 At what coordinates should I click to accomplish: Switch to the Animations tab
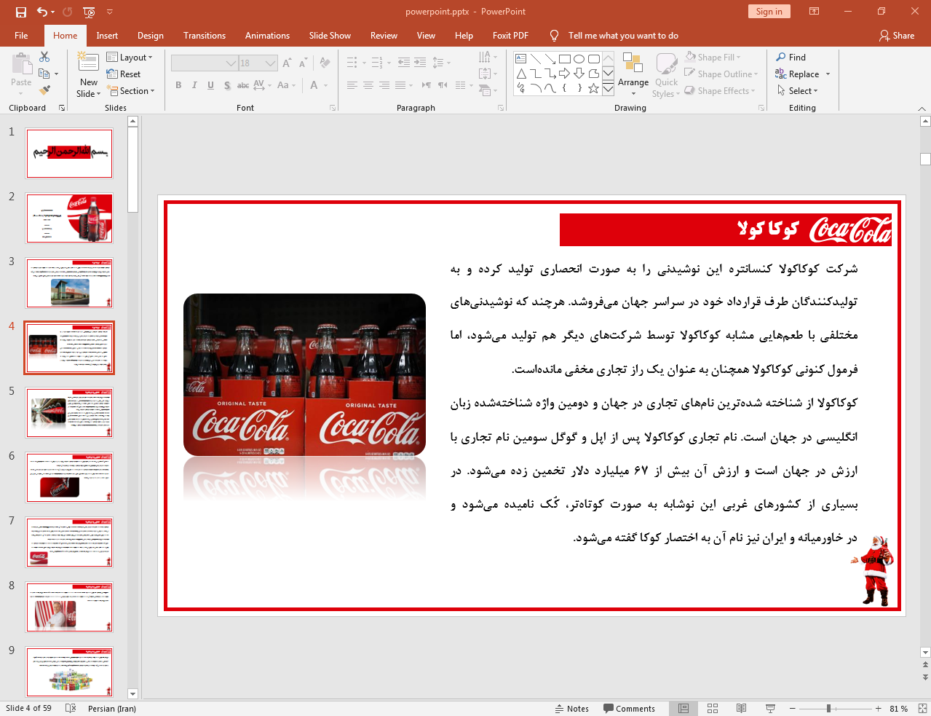pos(267,36)
